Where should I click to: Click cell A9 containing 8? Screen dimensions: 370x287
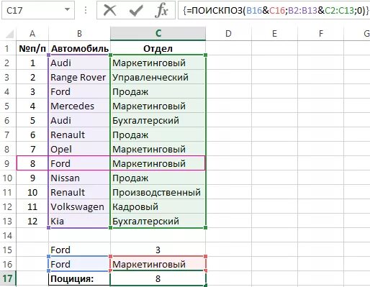[32, 163]
